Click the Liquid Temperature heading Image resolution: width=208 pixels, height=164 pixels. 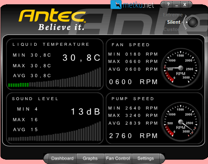click(x=51, y=44)
